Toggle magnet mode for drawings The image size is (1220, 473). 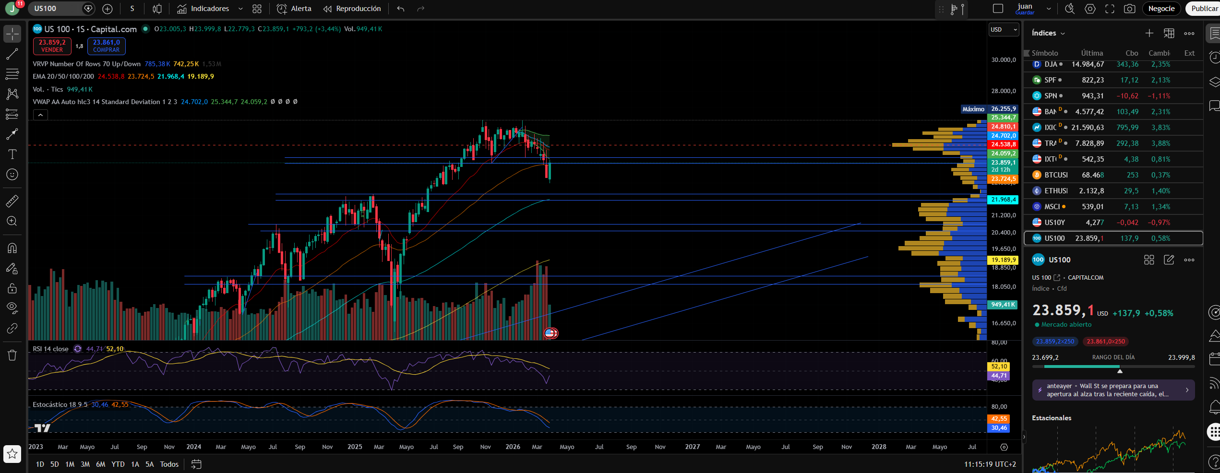point(12,248)
